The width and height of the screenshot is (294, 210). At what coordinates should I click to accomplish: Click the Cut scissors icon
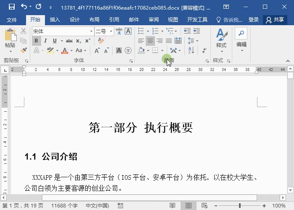click(24, 31)
